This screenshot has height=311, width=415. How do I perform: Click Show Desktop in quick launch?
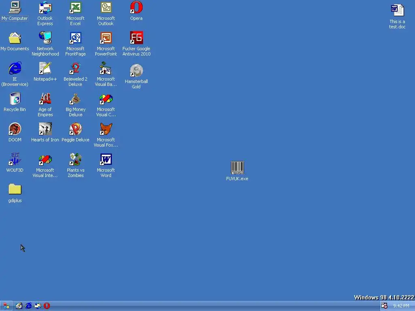(19, 306)
